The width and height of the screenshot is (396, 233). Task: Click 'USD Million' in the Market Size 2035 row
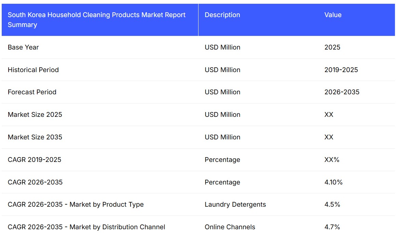(222, 137)
